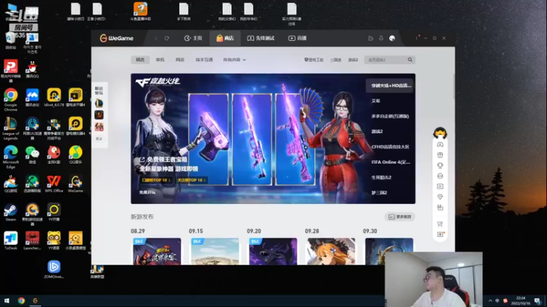
Task: Click the right TOP 10 banner button
Action: point(191,180)
